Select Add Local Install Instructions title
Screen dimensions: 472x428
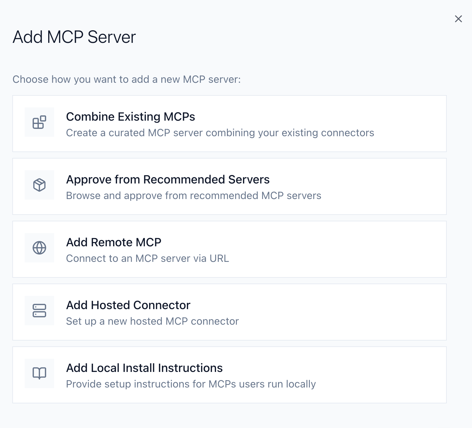[x=144, y=368]
